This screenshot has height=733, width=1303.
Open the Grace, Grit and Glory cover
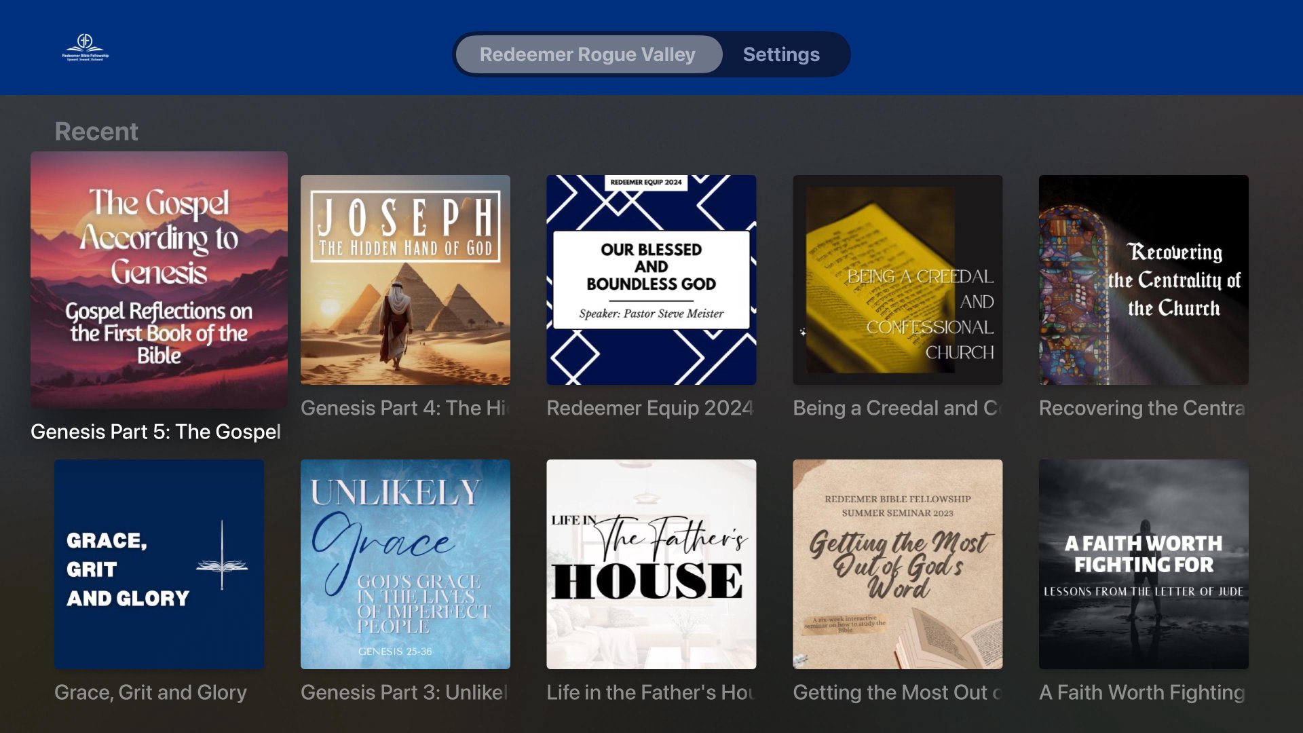159,564
